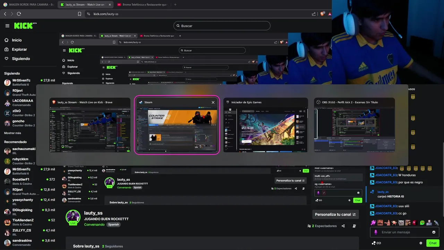This screenshot has width=444, height=250.
Task: Open chat settings gear icon
Action: click(421, 243)
